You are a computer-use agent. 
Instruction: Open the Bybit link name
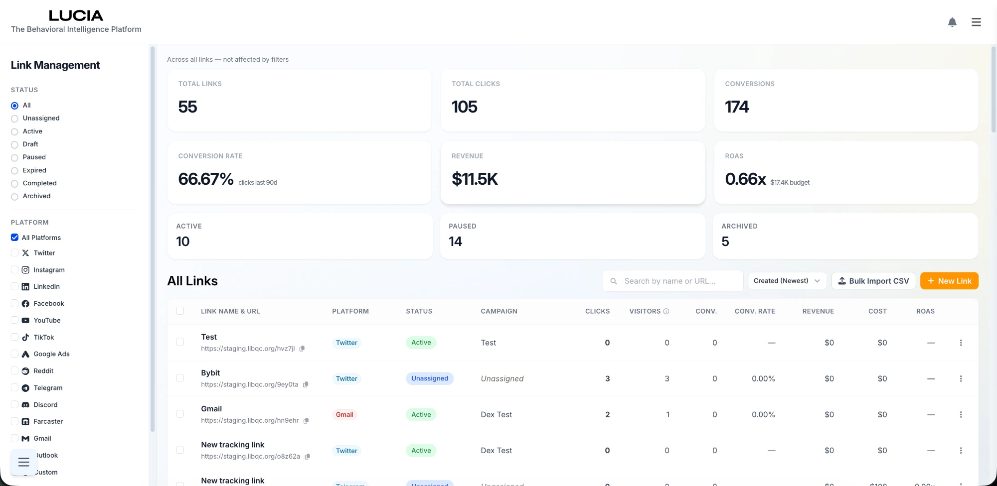210,373
